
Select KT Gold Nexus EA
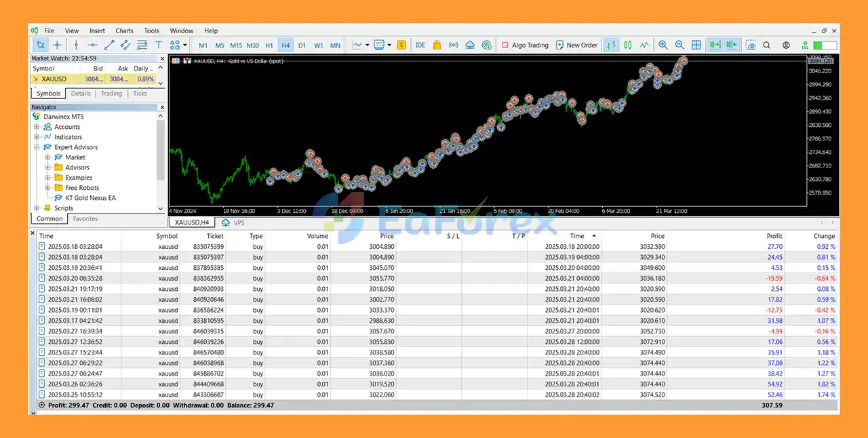tap(90, 198)
